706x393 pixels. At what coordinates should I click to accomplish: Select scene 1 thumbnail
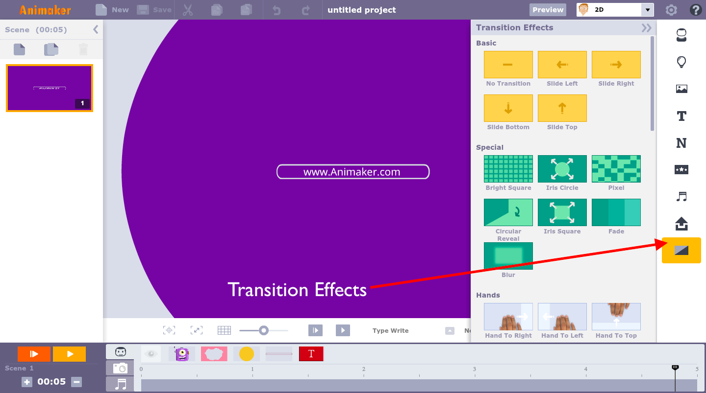click(x=50, y=88)
